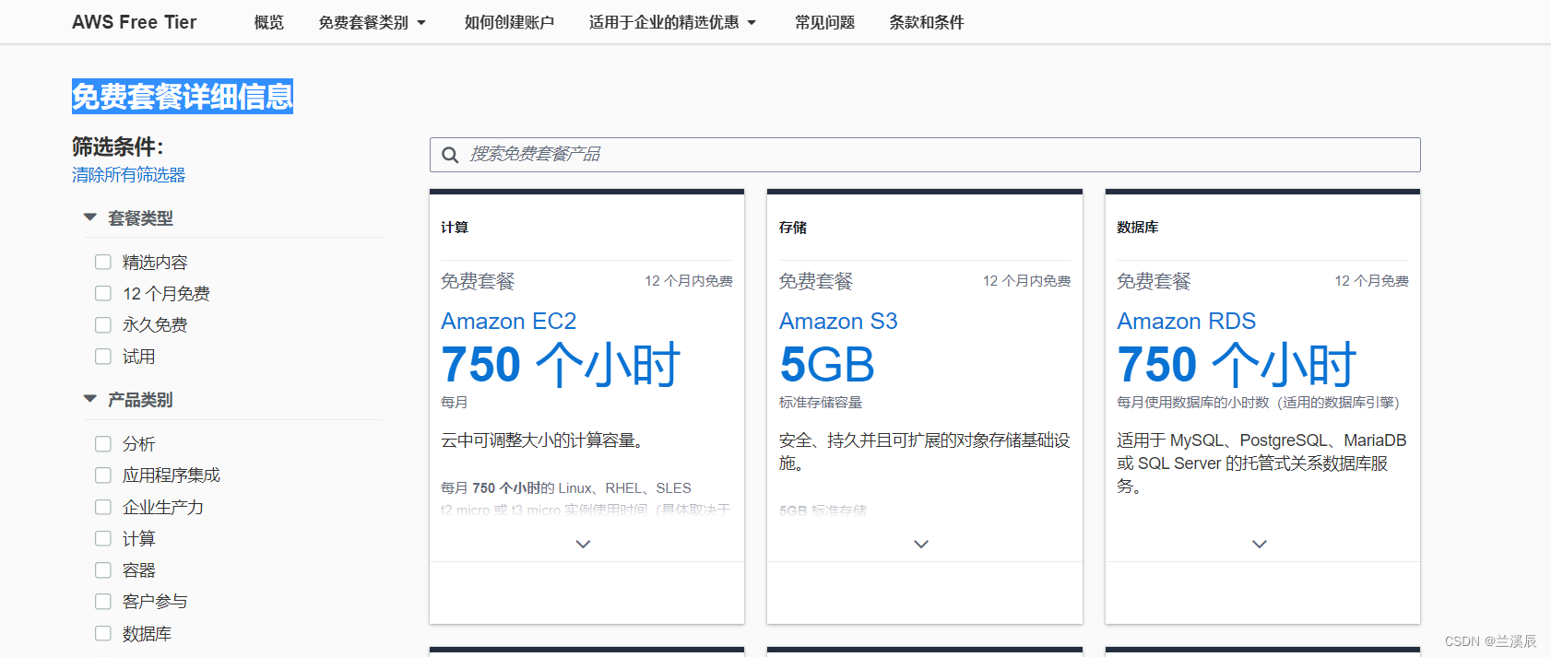Tick the 试用 checkbox

[103, 357]
